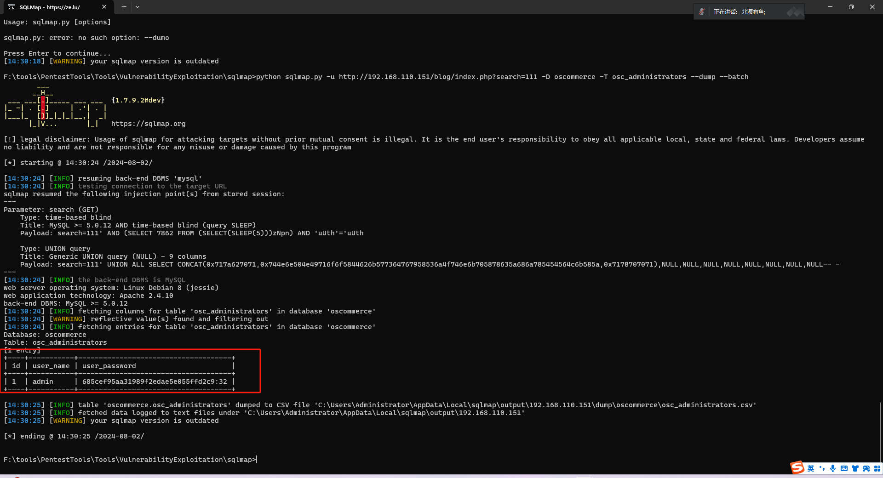Toggle punctuation mode on the Sogou toolbar
The width and height of the screenshot is (883, 478).
(x=822, y=469)
